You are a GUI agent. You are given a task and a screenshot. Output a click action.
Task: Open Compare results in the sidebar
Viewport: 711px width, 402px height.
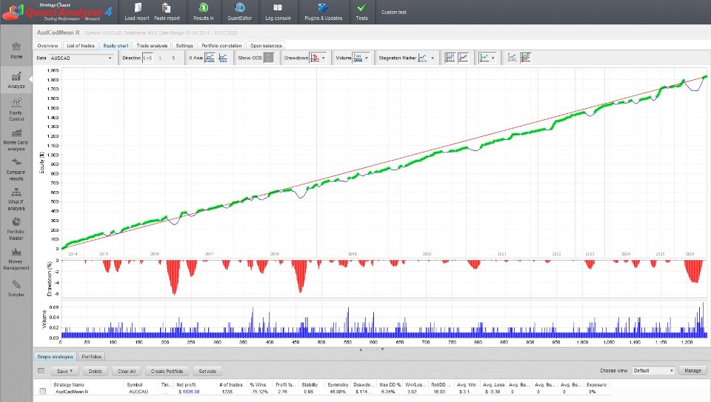pos(16,169)
